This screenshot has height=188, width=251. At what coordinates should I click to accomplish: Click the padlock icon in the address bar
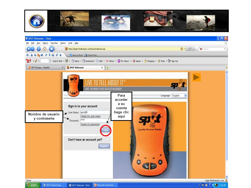(x=181, y=49)
